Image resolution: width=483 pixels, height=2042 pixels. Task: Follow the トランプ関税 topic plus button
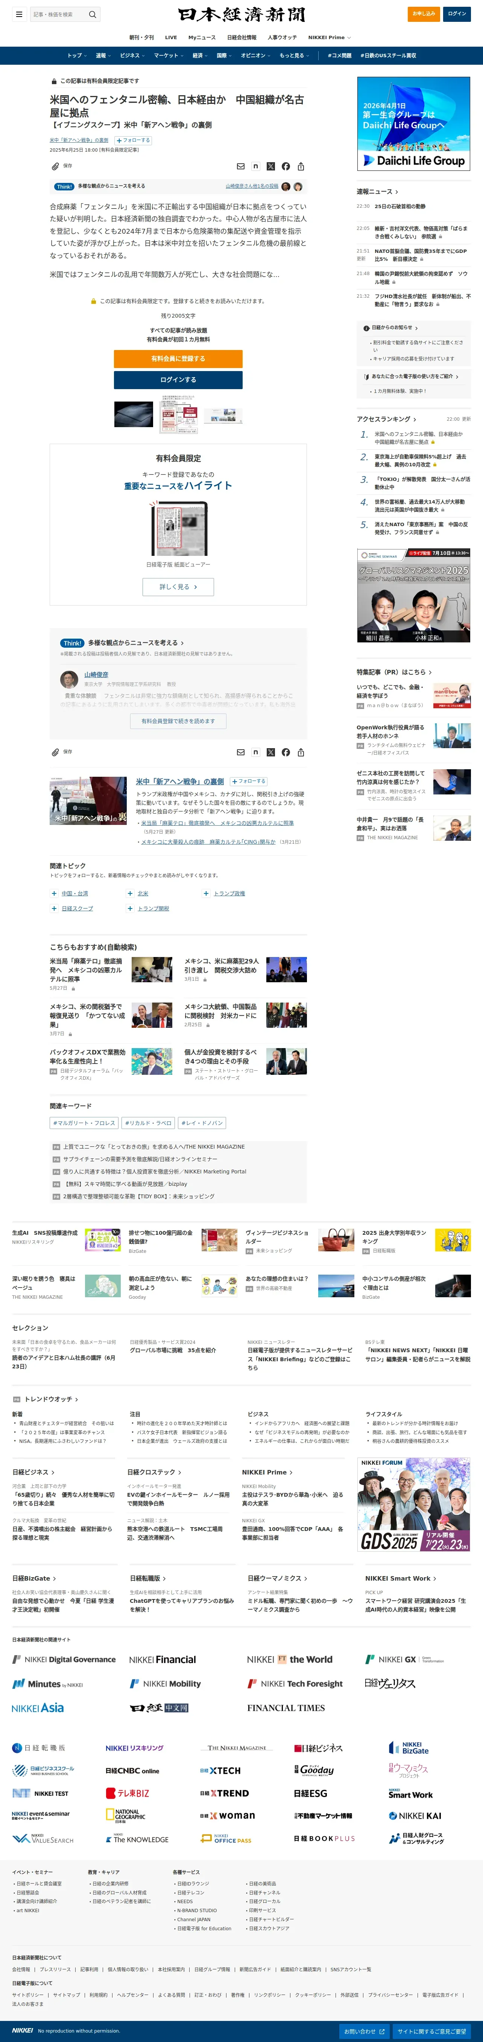130,908
